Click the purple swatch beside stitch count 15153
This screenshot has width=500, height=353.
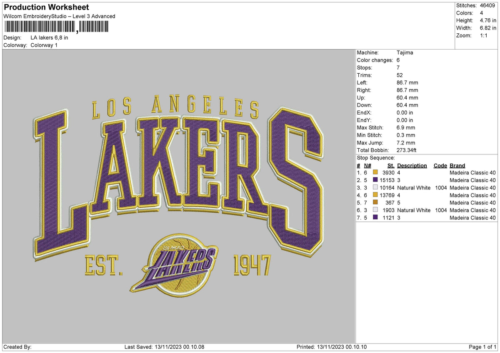coord(375,180)
